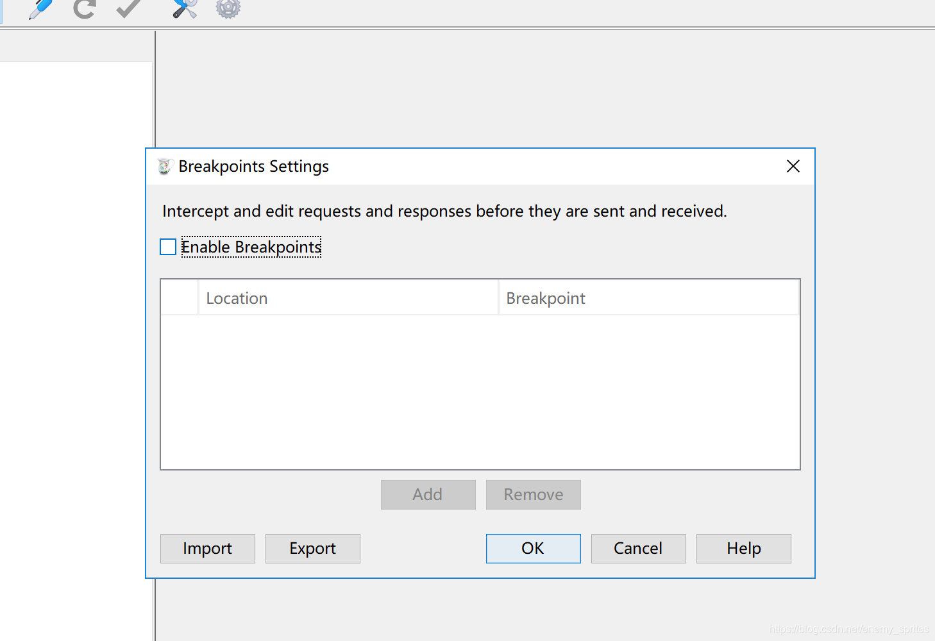This screenshot has height=641, width=935.
Task: Click the Import button
Action: tap(208, 549)
